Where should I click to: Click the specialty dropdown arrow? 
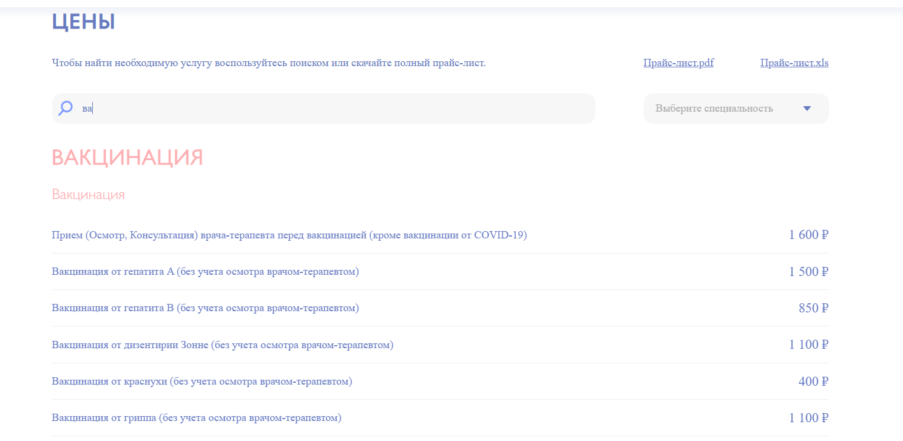tap(807, 109)
